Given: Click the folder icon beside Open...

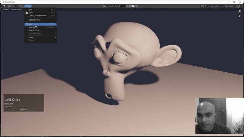Looking at the screenshot, I should pyautogui.click(x=27, y=13).
